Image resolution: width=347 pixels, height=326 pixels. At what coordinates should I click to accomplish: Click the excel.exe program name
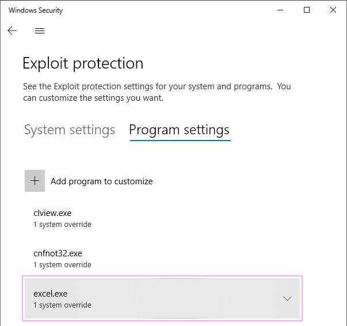coord(51,294)
